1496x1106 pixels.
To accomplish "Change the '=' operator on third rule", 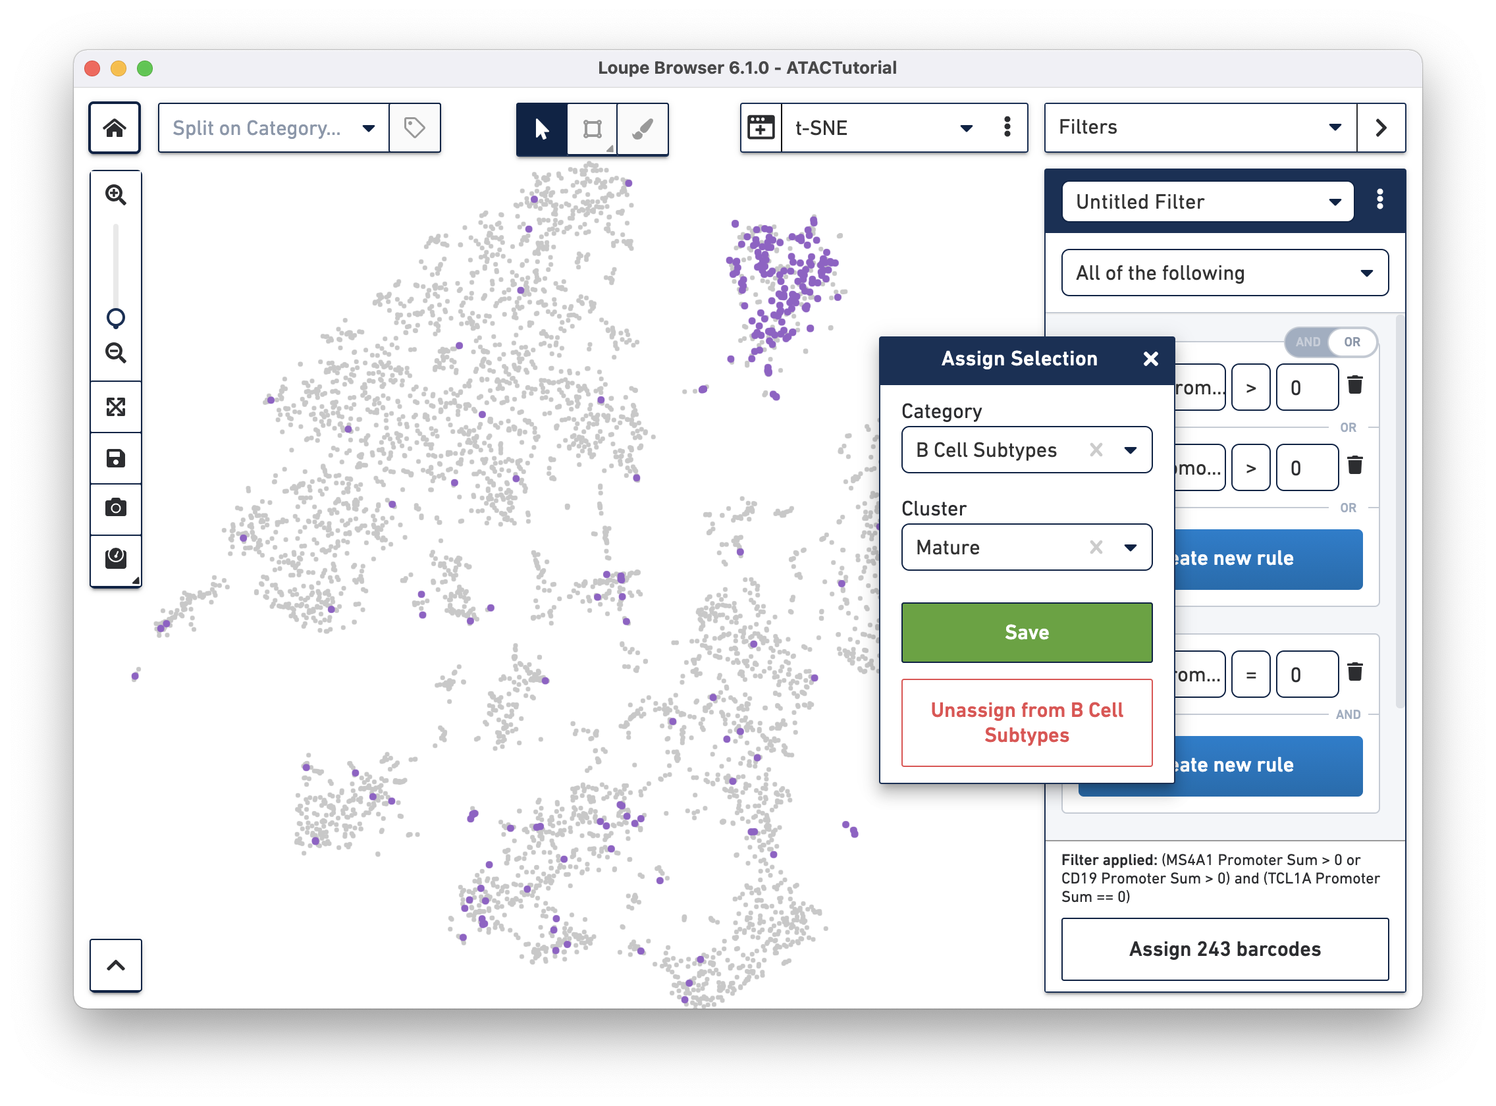I will 1250,675.
